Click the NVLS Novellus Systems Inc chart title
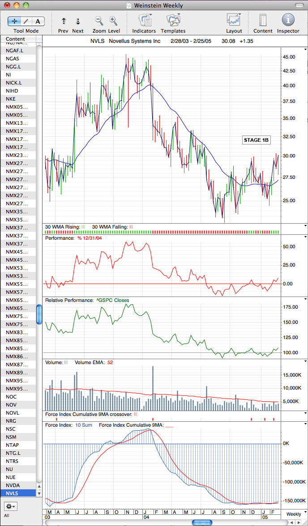Image resolution: width=308 pixels, height=526 pixels. [x=125, y=41]
